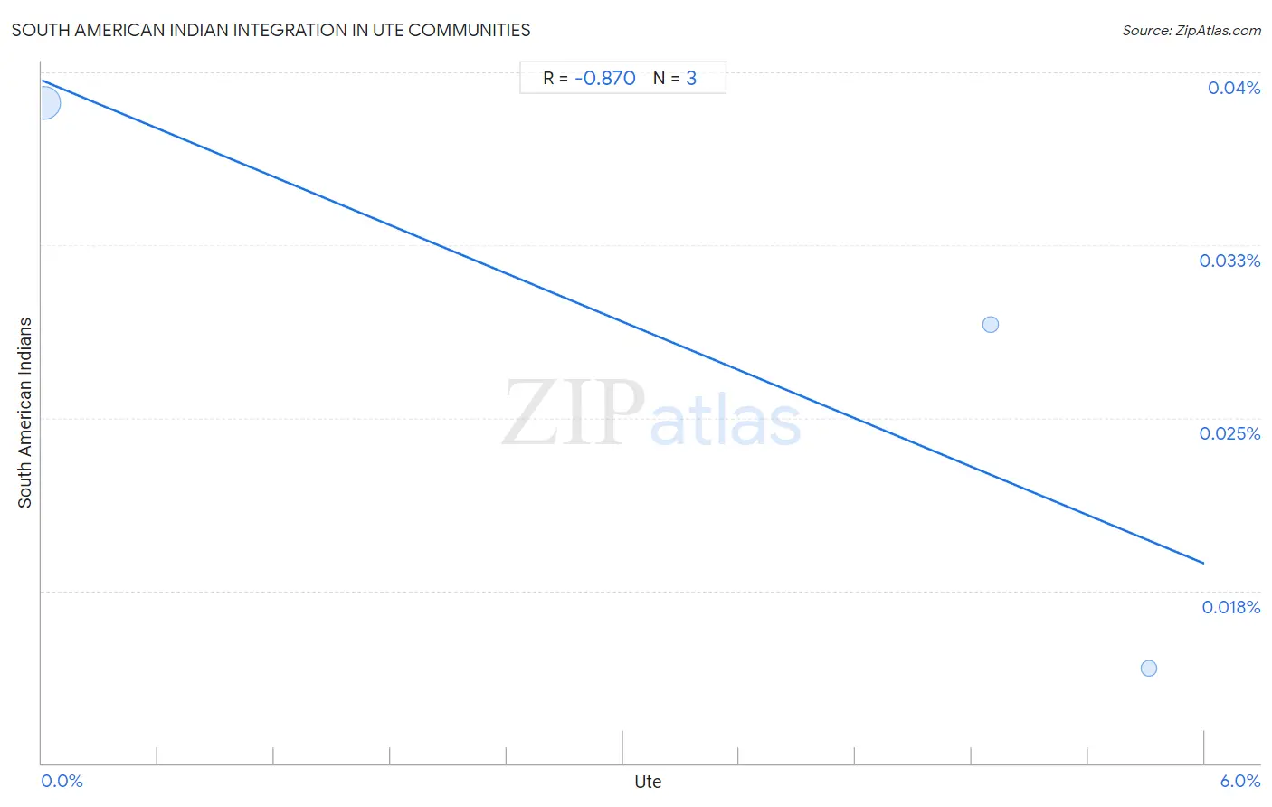
Task: Click the large data point near 0.0% Ute
Action: (44, 103)
